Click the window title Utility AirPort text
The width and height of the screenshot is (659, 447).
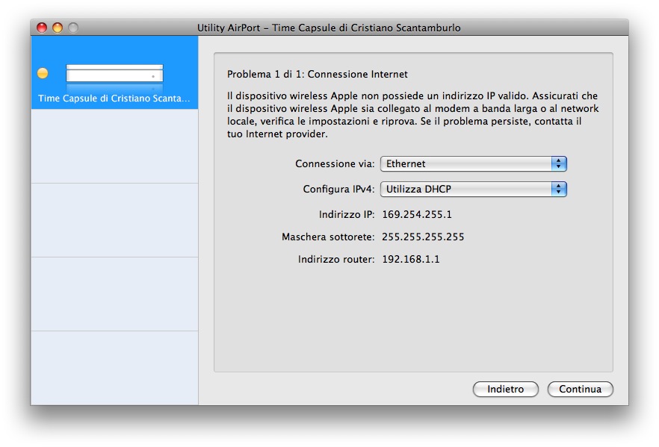click(329, 28)
